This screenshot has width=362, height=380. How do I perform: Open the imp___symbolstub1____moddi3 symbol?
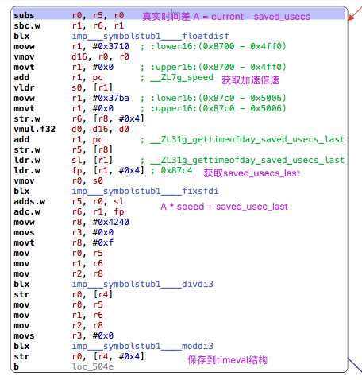tap(143, 346)
